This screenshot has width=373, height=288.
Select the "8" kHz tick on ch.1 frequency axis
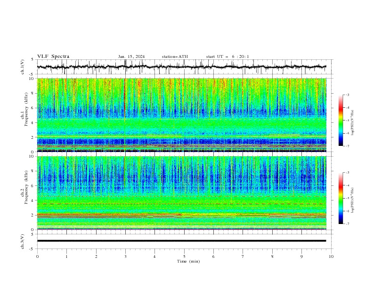pyautogui.click(x=33, y=93)
